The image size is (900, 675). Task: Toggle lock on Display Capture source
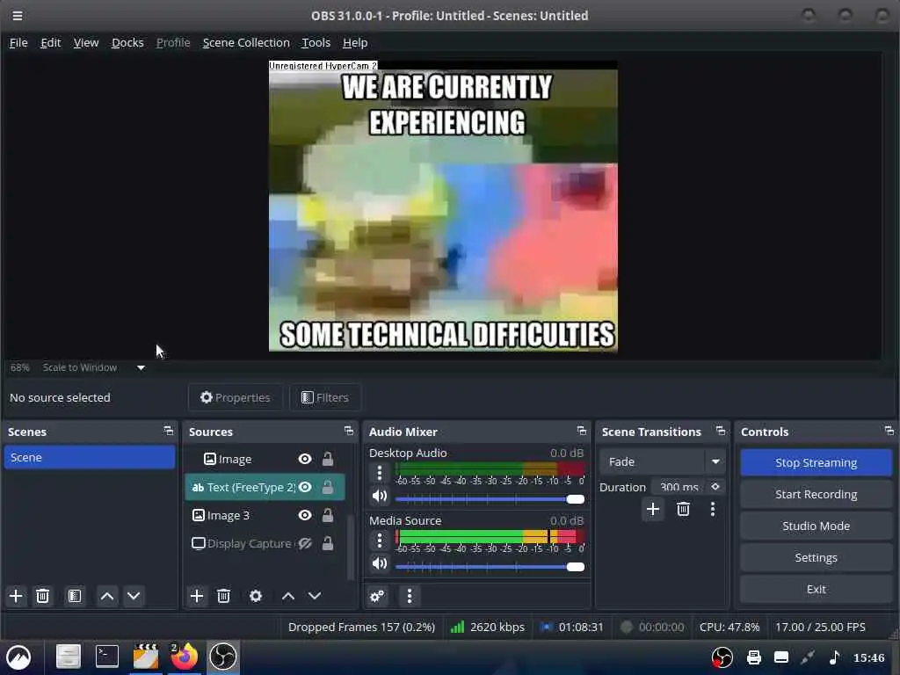(328, 543)
